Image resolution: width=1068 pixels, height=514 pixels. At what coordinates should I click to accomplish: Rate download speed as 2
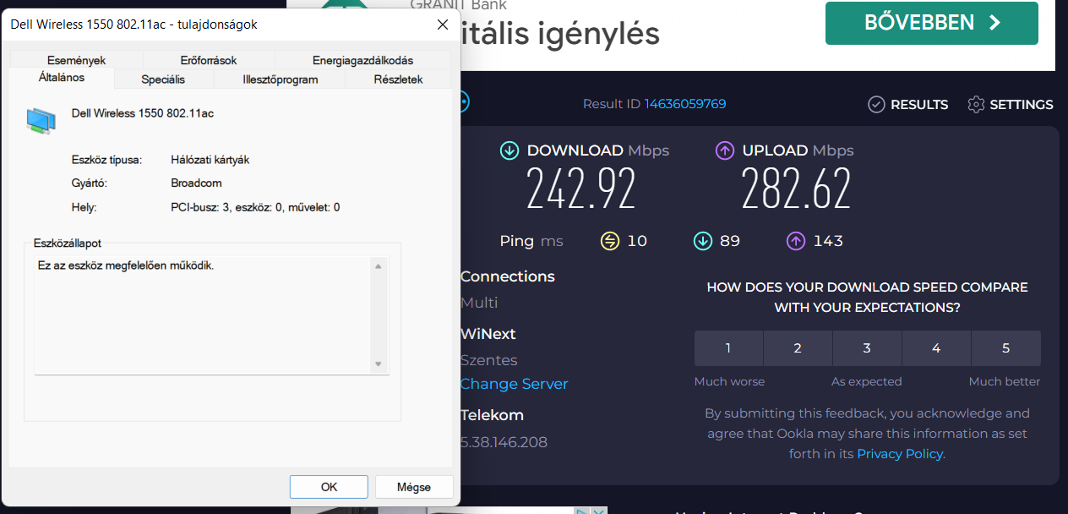[798, 348]
